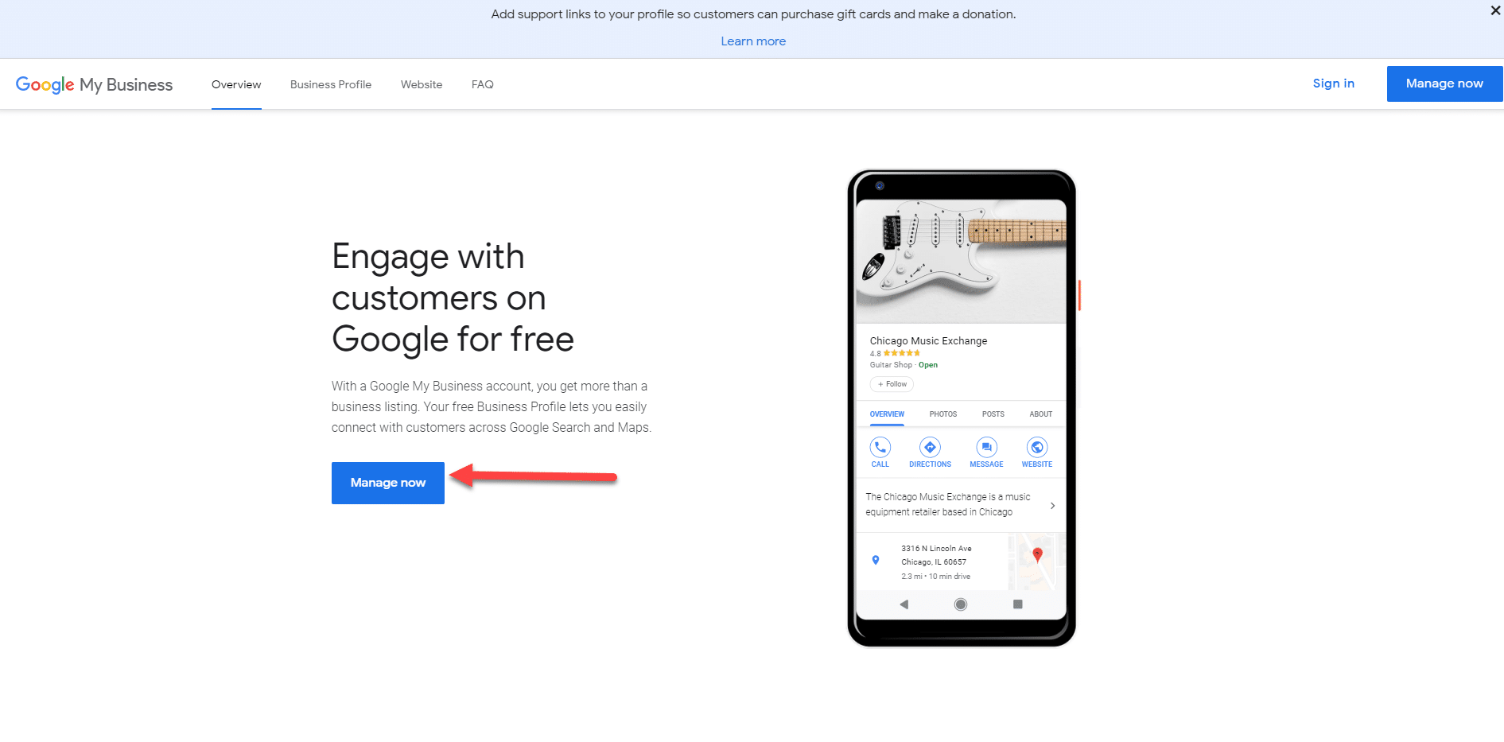Open the Website icon in the listing
This screenshot has width=1504, height=742.
click(x=1036, y=447)
